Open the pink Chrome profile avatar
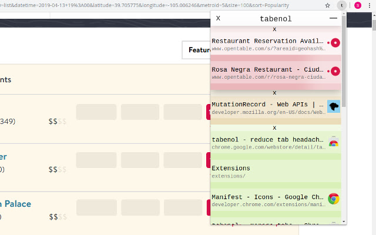376x235 pixels. click(358, 5)
